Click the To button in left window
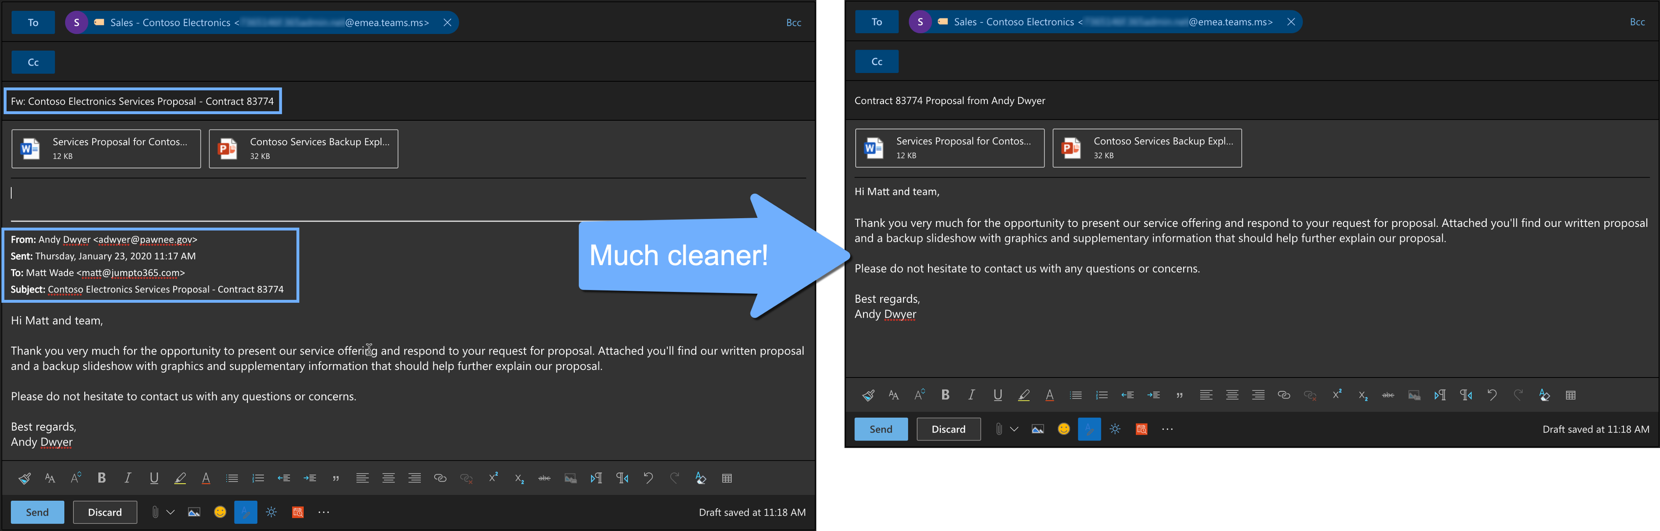The width and height of the screenshot is (1660, 531). tap(33, 22)
